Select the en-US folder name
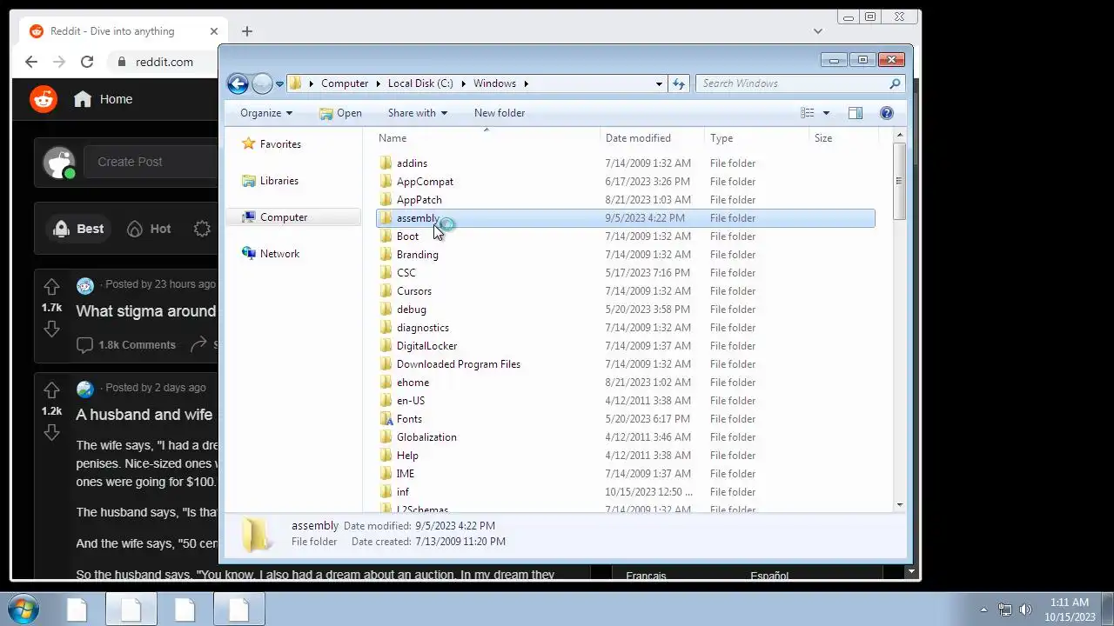1114x626 pixels. 411,401
